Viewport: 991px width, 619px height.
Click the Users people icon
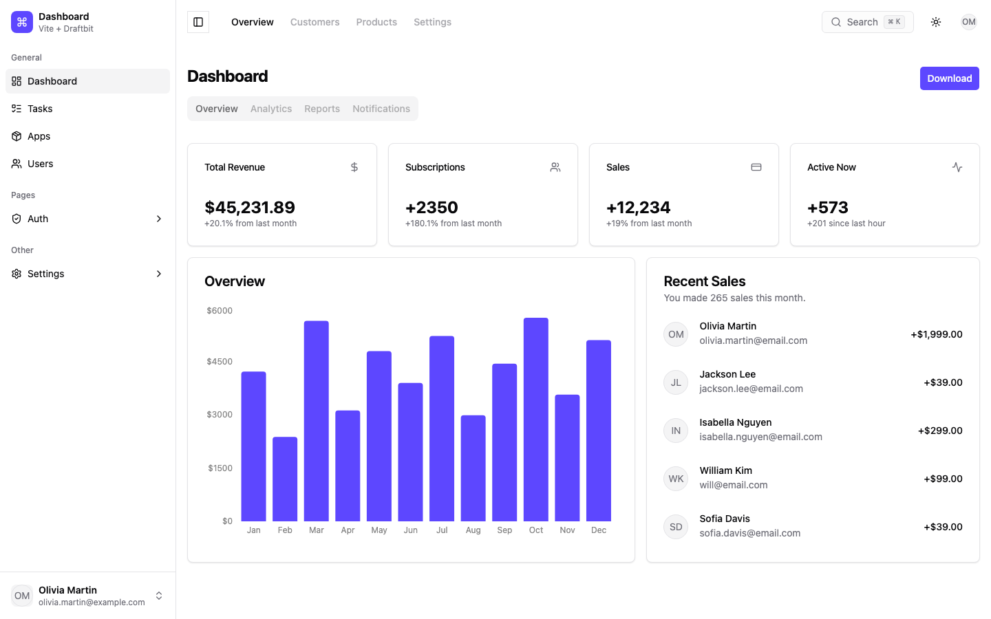pyautogui.click(x=17, y=164)
